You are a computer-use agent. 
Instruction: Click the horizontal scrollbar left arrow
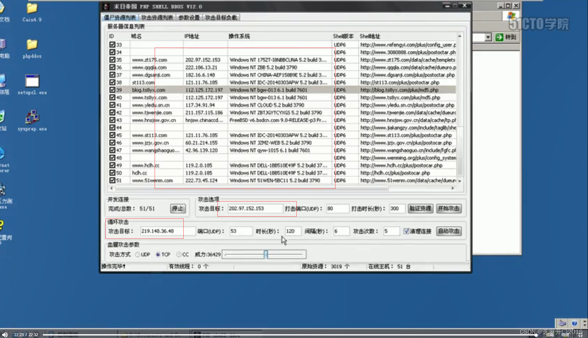tap(111, 188)
